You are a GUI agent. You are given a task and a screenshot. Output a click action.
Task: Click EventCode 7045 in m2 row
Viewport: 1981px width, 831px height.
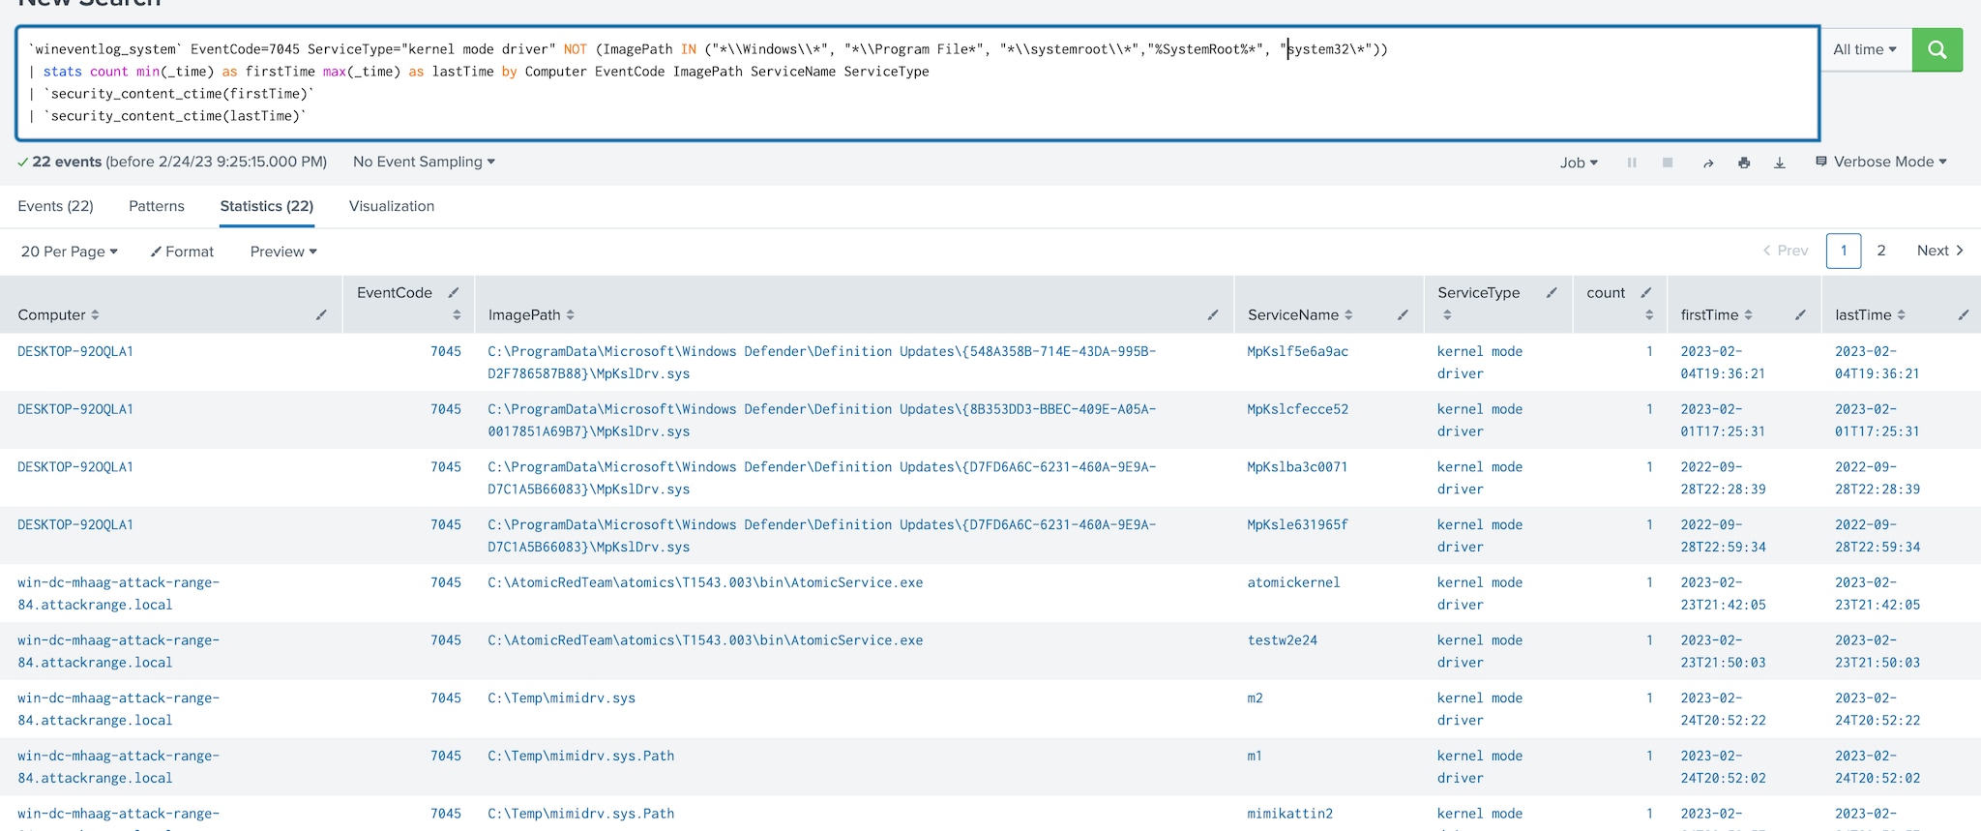(x=446, y=698)
